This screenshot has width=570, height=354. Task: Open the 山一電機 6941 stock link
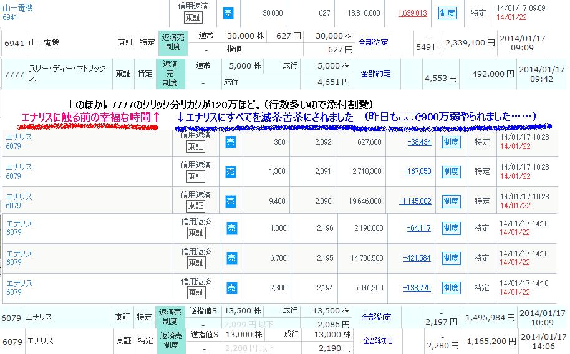(17, 12)
